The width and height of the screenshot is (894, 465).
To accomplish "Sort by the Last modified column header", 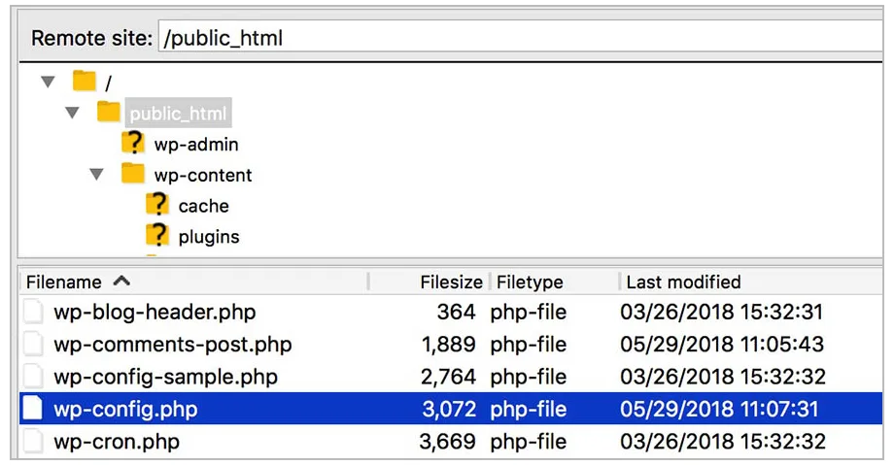I will (683, 282).
